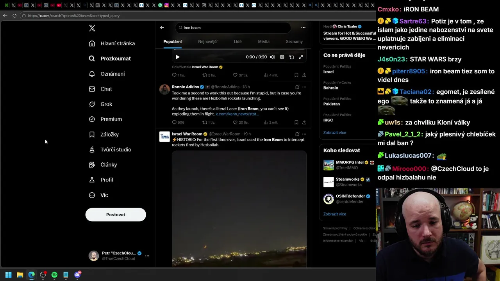Toggle picture-in-picture on video
Viewport: 500px width, 281px height.
click(x=291, y=57)
